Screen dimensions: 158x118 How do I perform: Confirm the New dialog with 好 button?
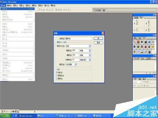pyautogui.click(x=98, y=38)
